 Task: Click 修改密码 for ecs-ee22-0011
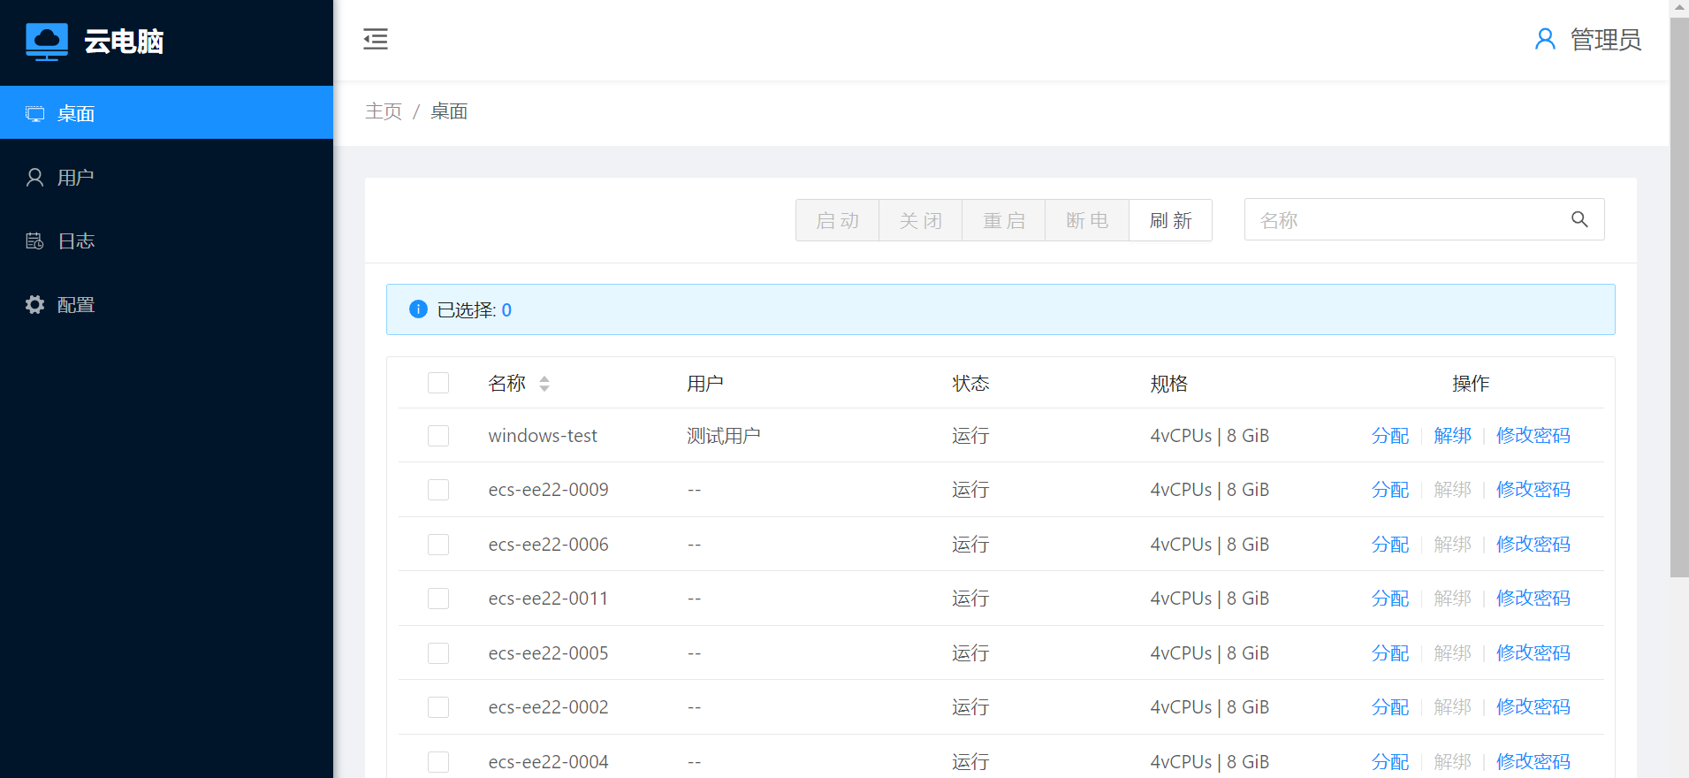pyautogui.click(x=1533, y=599)
